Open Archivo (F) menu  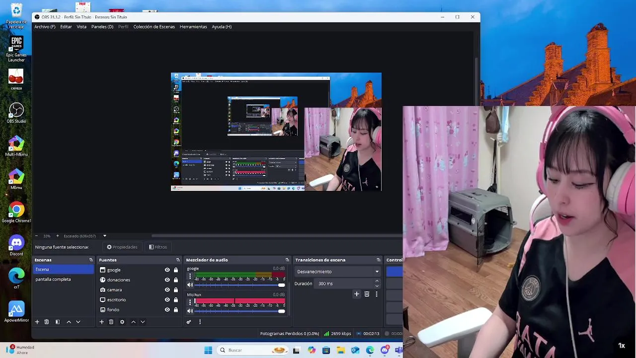45,27
